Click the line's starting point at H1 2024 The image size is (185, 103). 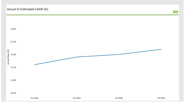(x=34, y=65)
